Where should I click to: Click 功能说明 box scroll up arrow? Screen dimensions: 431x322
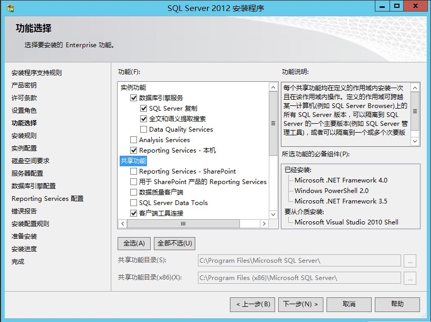(415, 88)
